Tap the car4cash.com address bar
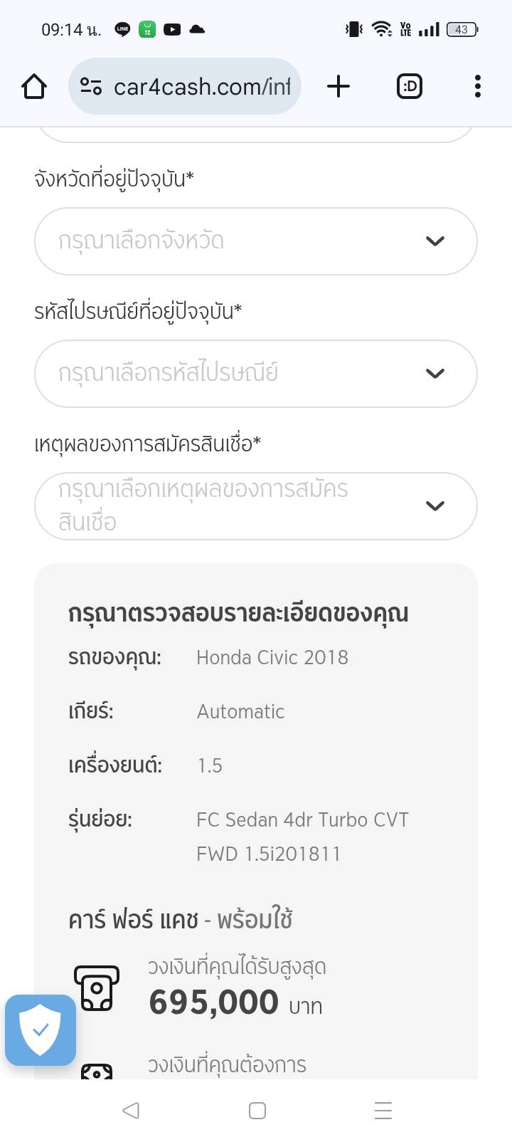 (x=202, y=87)
